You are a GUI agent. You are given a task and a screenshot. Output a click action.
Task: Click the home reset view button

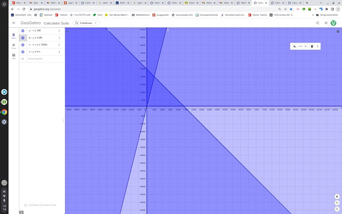pyautogui.click(x=337, y=196)
